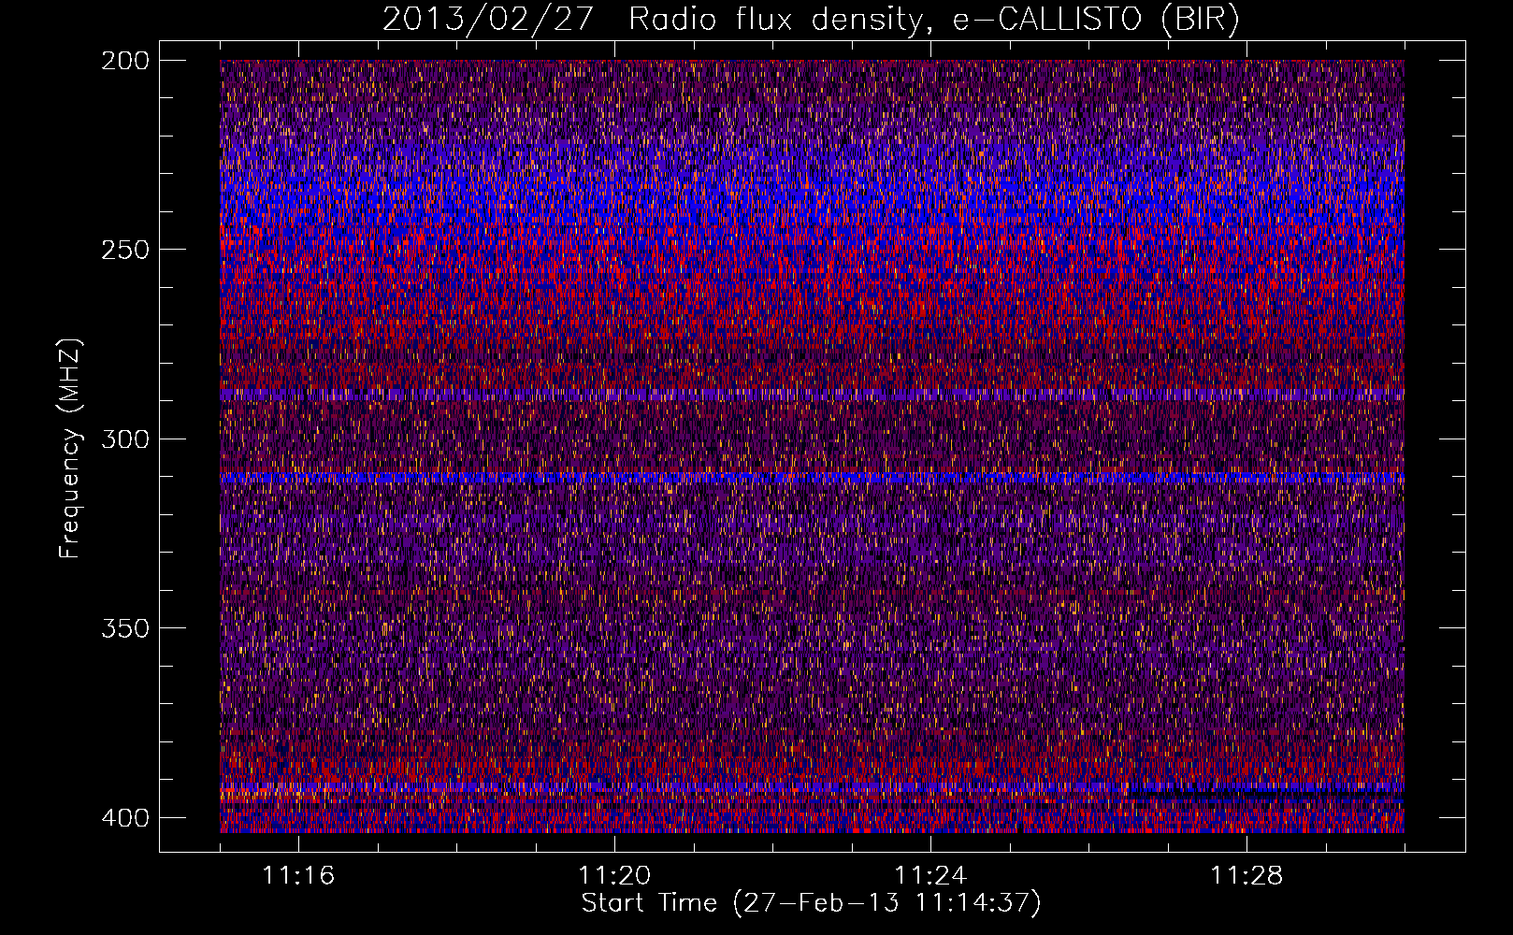Viewport: 1513px width, 935px height.
Task: Click the '200' frequency tick label
Action: [124, 61]
